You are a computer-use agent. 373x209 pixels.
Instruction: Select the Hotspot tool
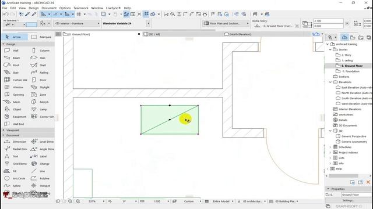[x=41, y=186]
